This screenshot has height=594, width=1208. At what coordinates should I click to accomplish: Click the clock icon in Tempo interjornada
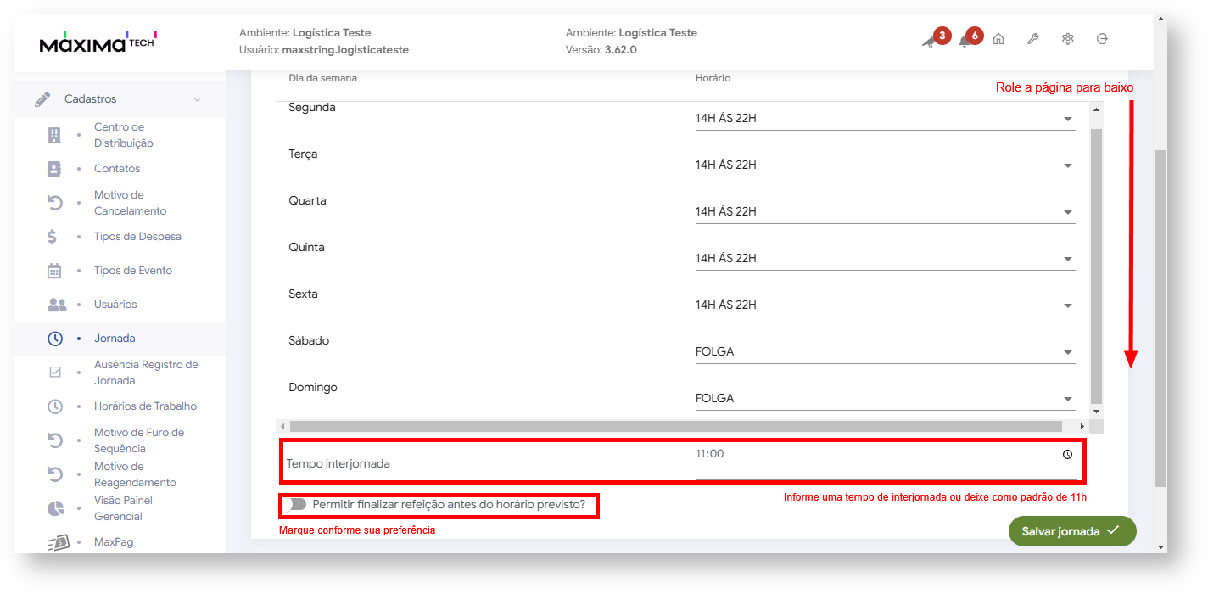tap(1067, 454)
